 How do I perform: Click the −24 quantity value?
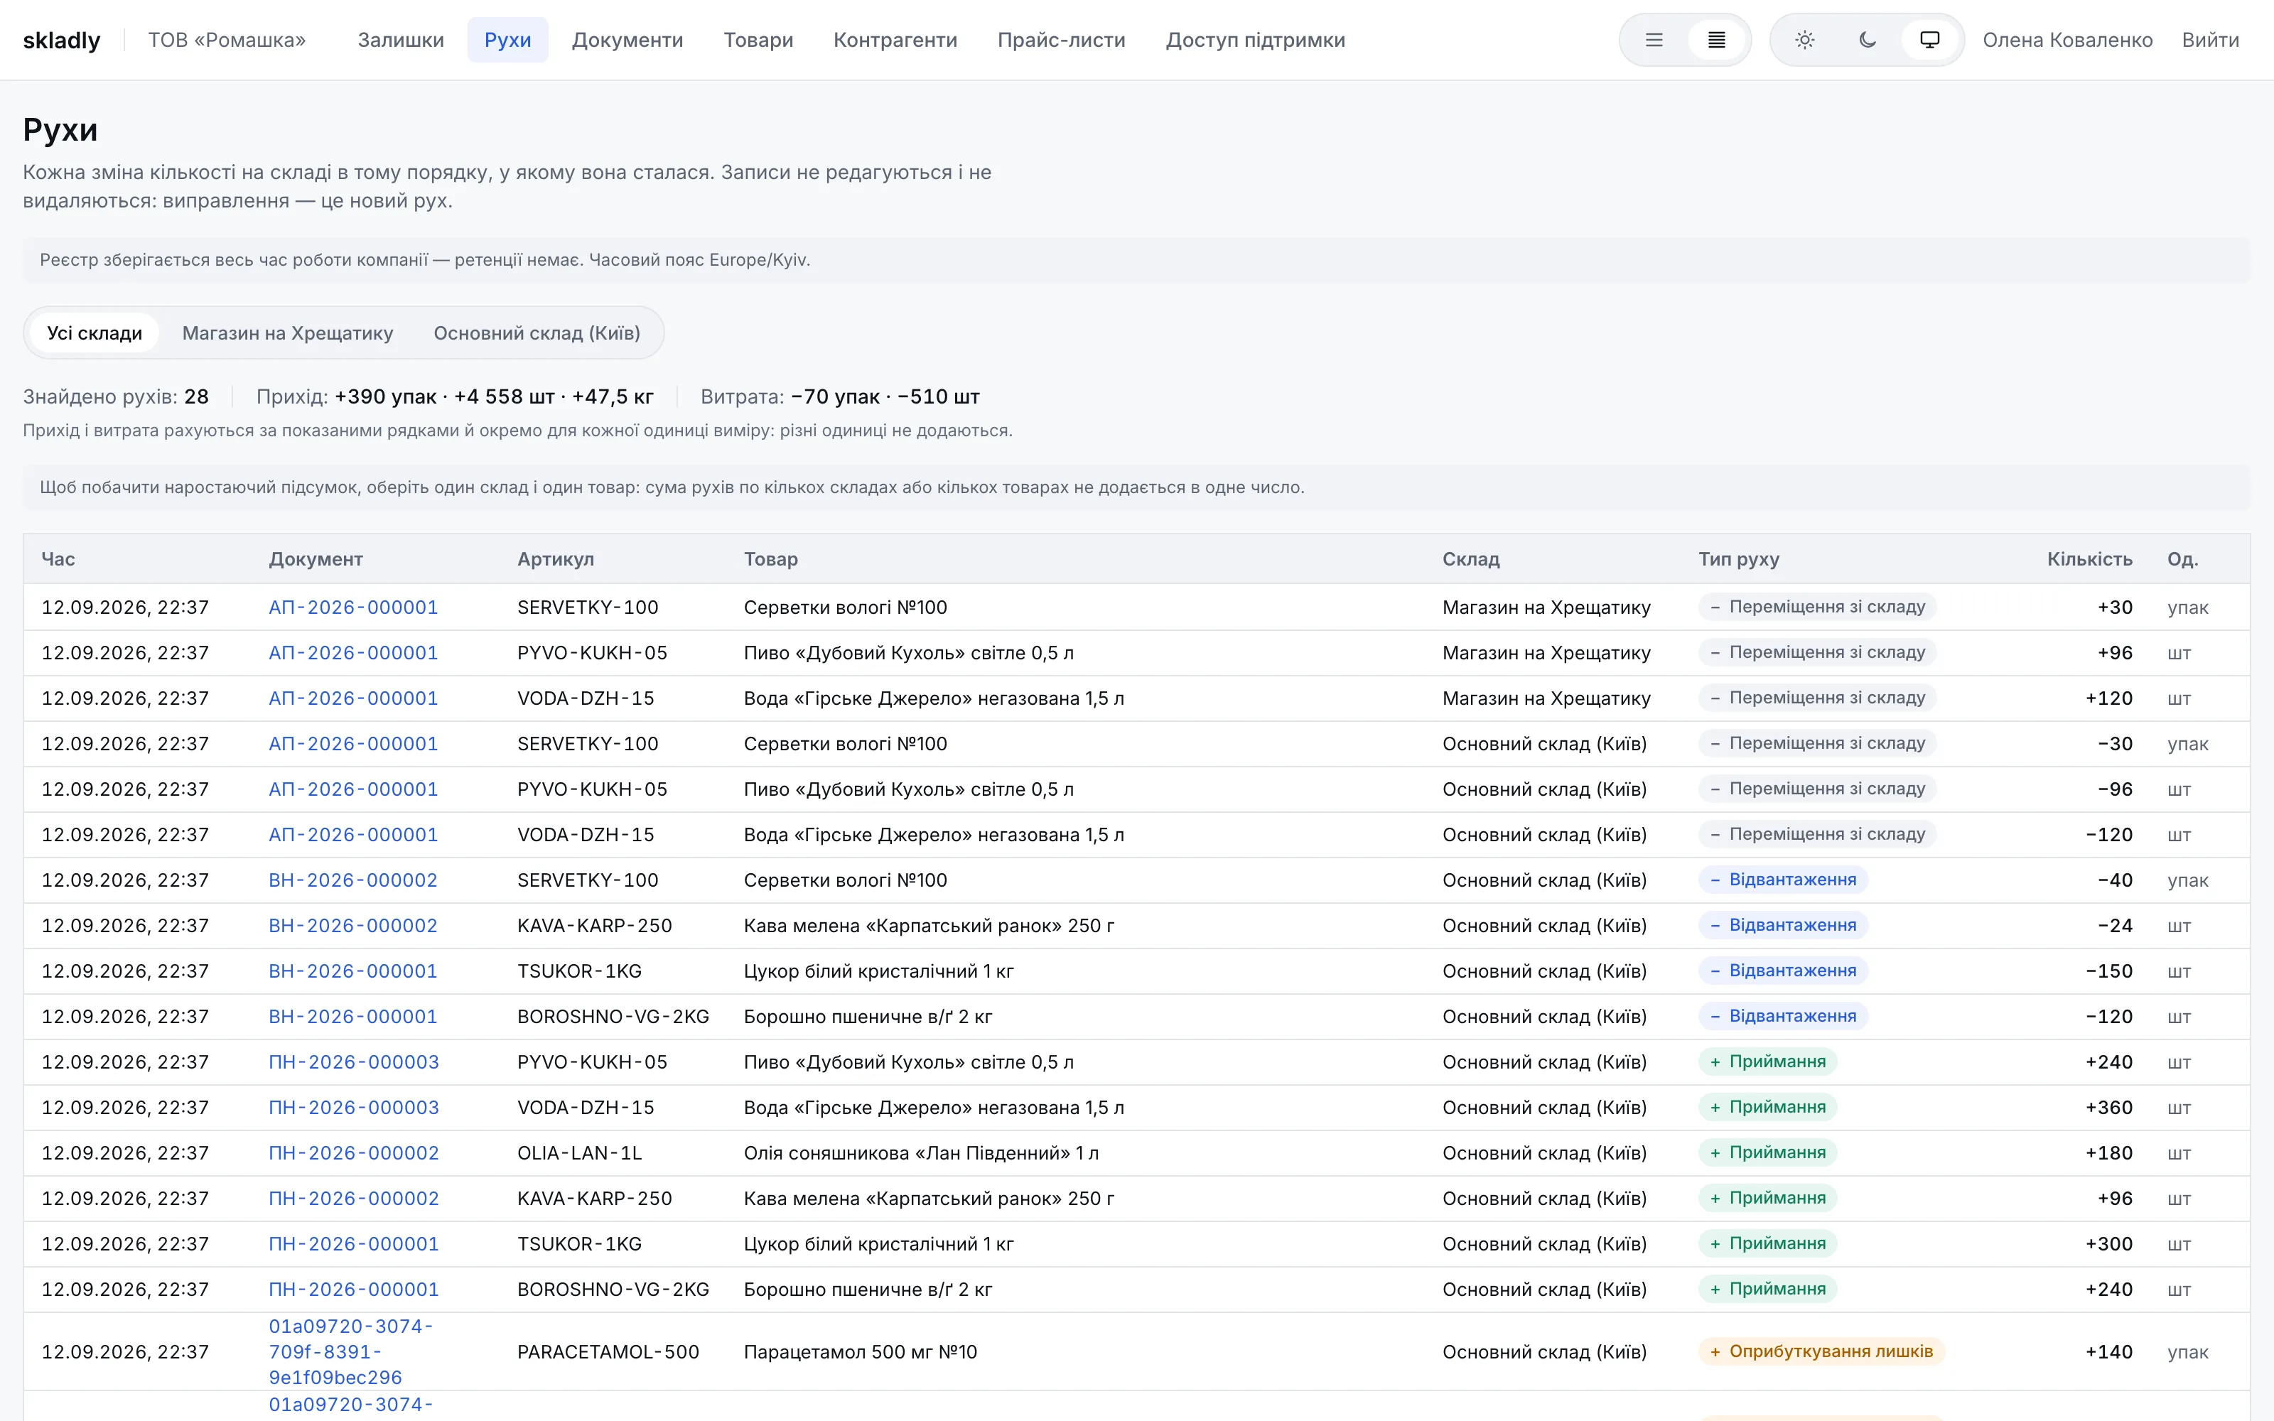point(2114,926)
